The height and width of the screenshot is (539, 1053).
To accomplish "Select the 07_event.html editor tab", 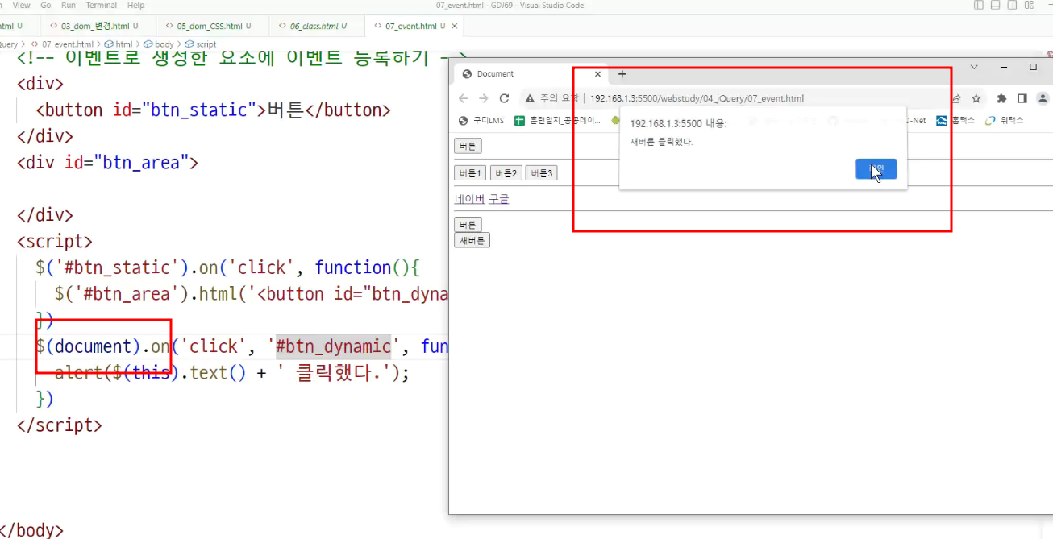I will click(x=414, y=26).
